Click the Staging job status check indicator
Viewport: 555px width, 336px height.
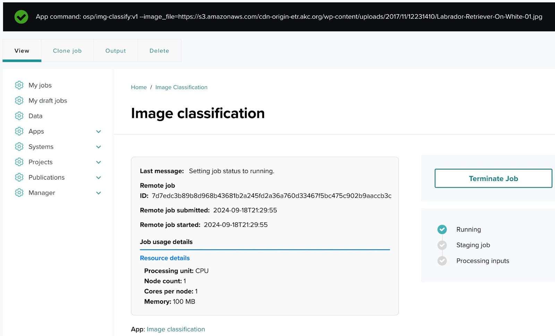point(442,245)
